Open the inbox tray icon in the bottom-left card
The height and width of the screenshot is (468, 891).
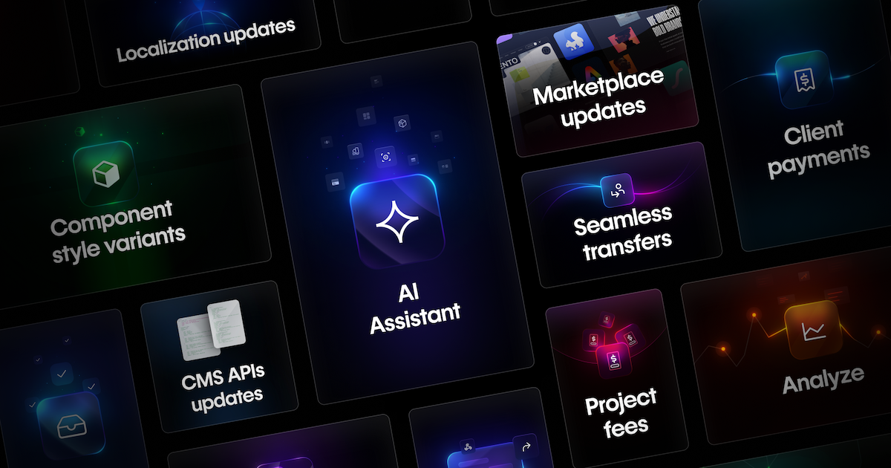tap(72, 425)
